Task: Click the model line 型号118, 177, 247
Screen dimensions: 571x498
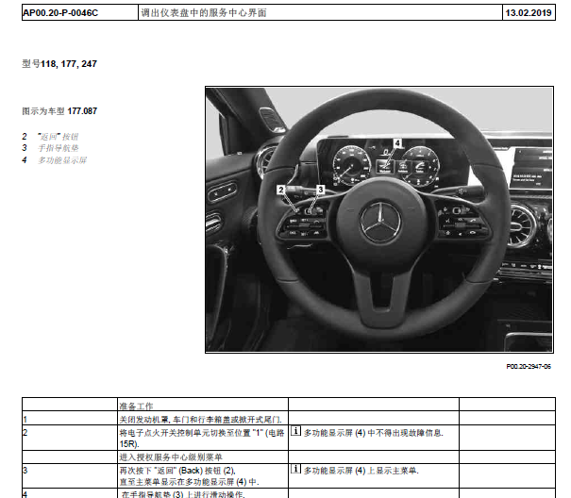Action: click(59, 64)
